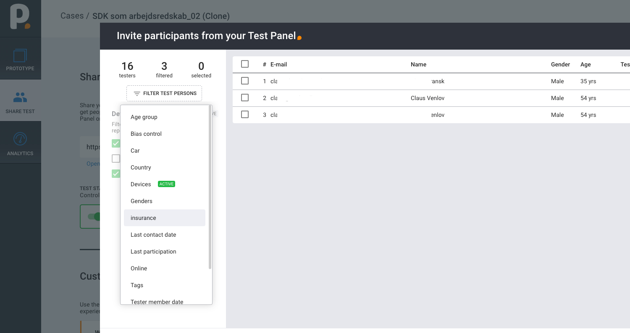Open the Analytics gauge icon
This screenshot has width=630, height=333.
click(x=20, y=139)
